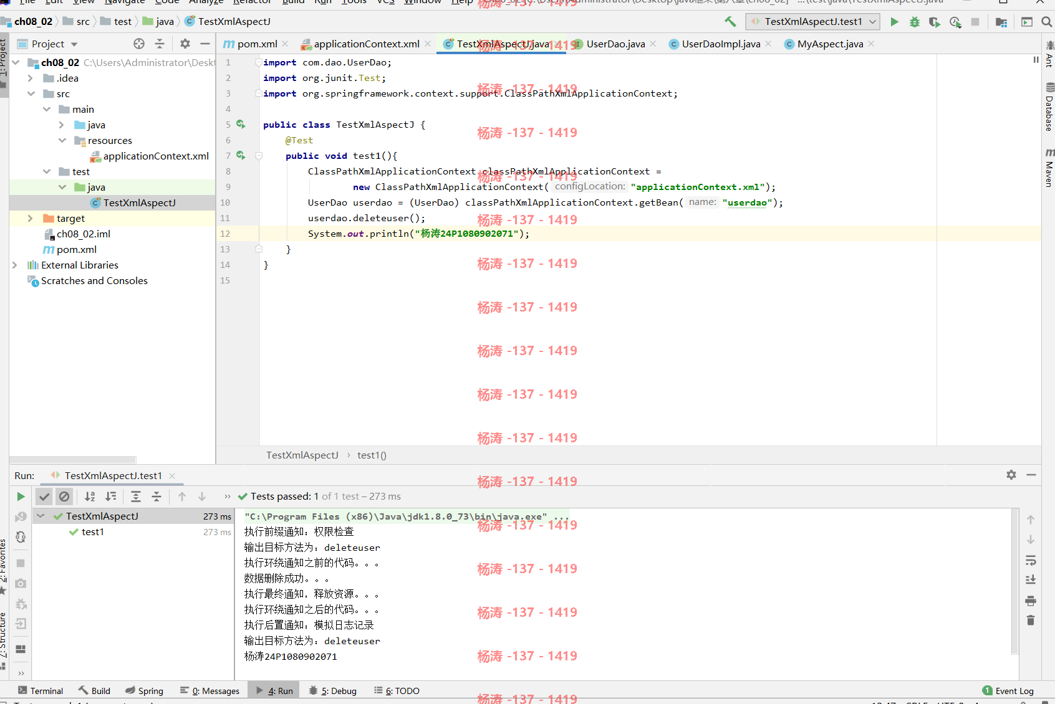Rerun tests in Run panel
The width and height of the screenshot is (1055, 704).
(21, 497)
